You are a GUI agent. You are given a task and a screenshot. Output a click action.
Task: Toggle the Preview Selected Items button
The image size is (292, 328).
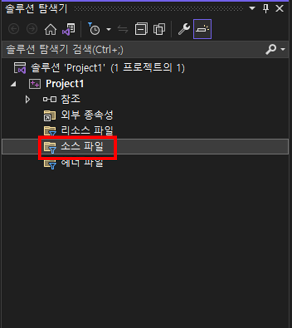click(202, 29)
